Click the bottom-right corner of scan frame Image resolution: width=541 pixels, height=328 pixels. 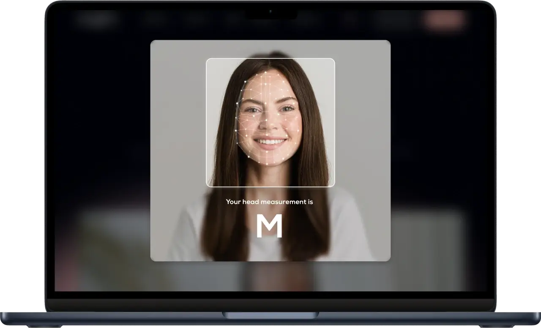[333, 186]
